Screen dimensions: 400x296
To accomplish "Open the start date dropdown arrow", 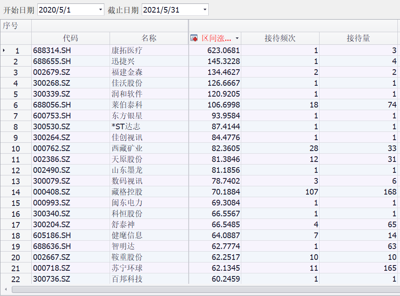I will [100, 10].
